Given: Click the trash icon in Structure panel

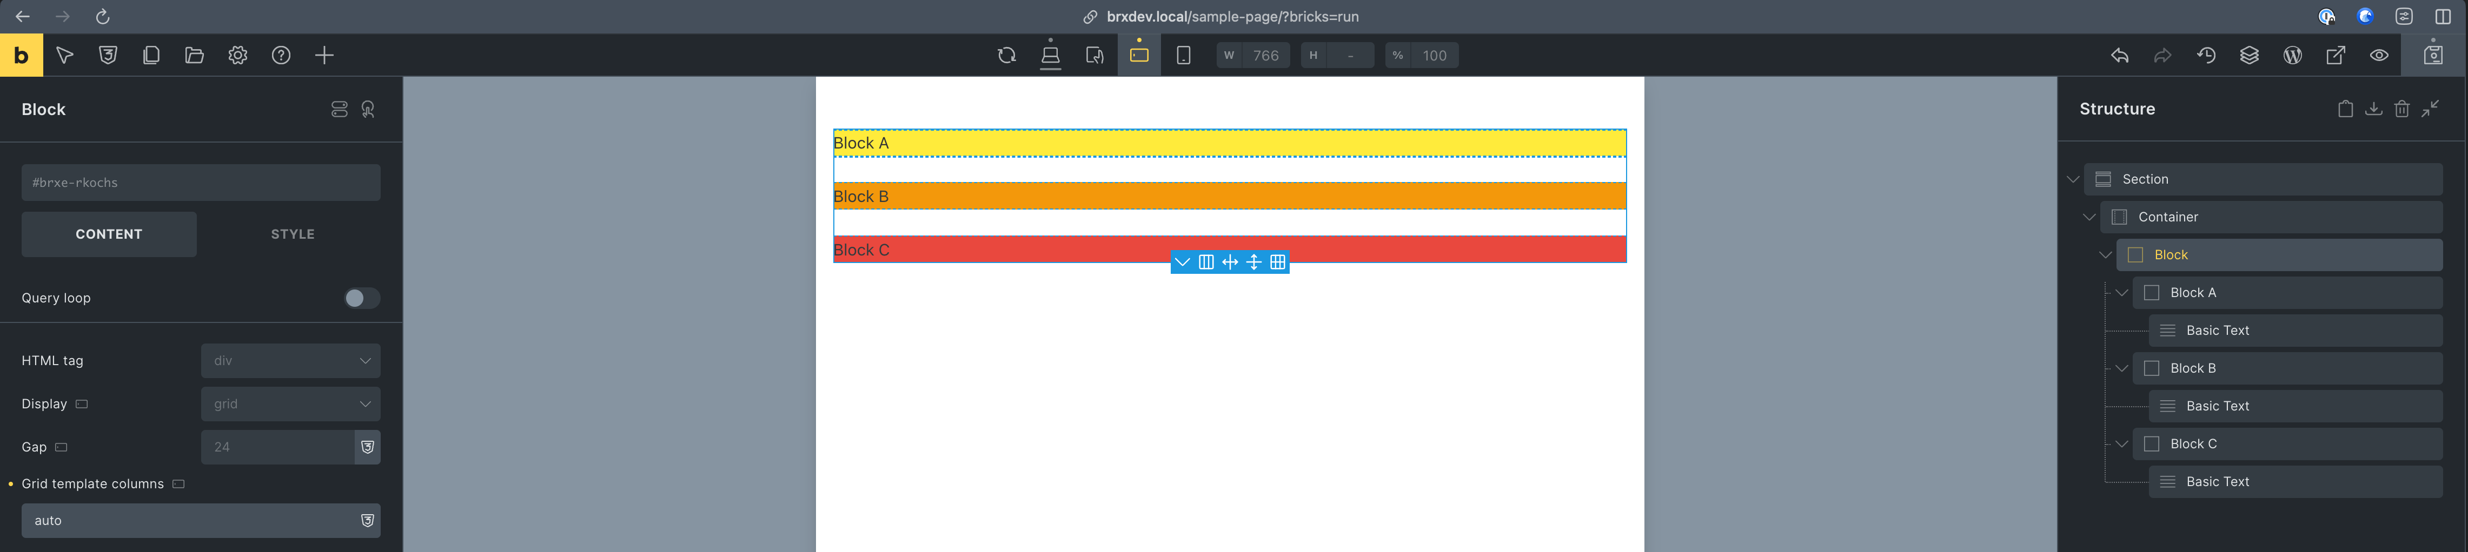Looking at the screenshot, I should [x=2402, y=109].
